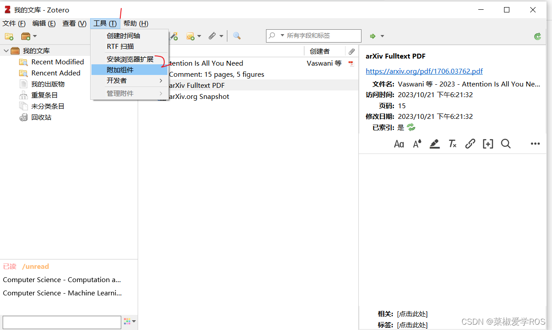The height and width of the screenshot is (330, 552).
Task: Choose RTF 扫描 from the Tools menu
Action: click(x=130, y=47)
